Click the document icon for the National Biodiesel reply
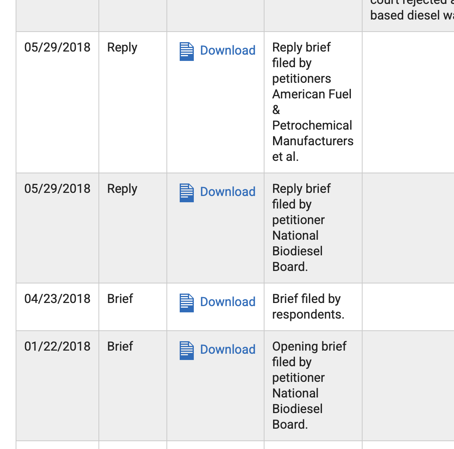 (x=186, y=192)
